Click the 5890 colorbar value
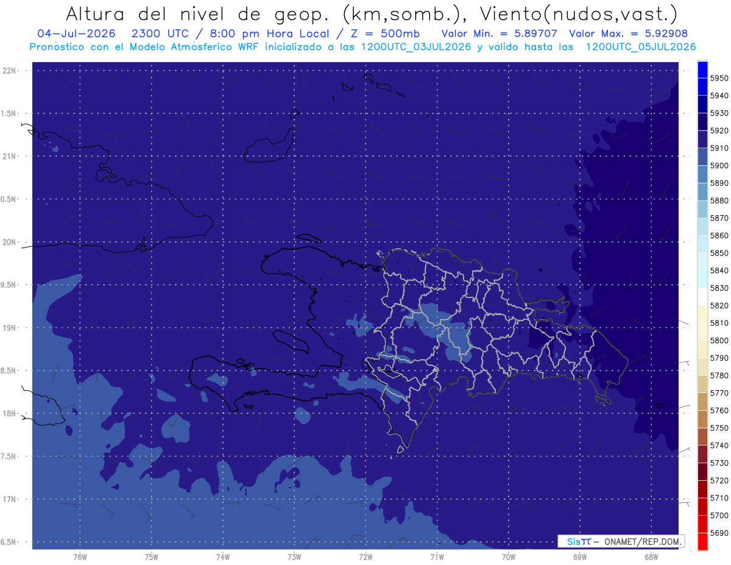 pyautogui.click(x=719, y=183)
